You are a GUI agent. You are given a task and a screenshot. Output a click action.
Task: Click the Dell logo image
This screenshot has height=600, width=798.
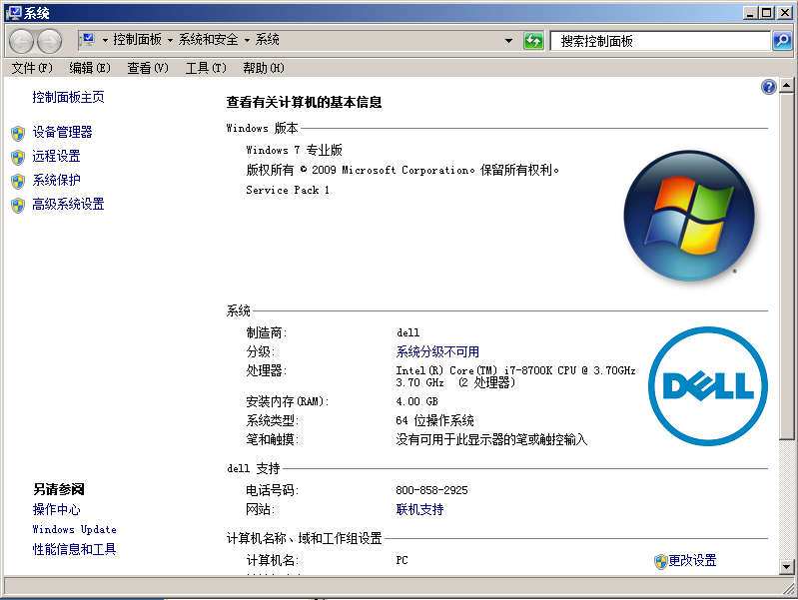pyautogui.click(x=708, y=386)
